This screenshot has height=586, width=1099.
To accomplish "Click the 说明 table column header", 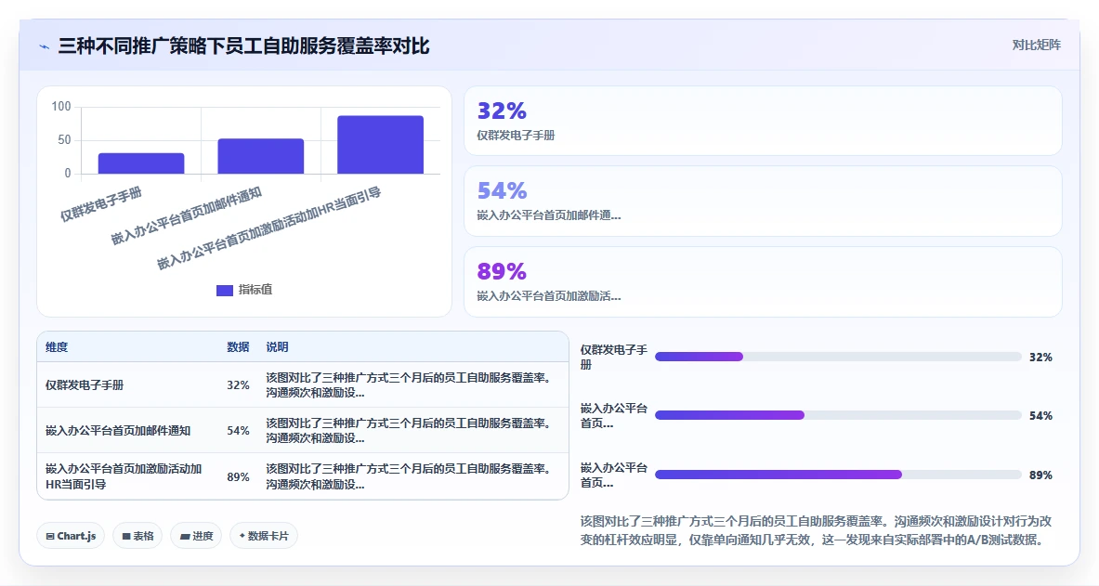I will pyautogui.click(x=277, y=347).
